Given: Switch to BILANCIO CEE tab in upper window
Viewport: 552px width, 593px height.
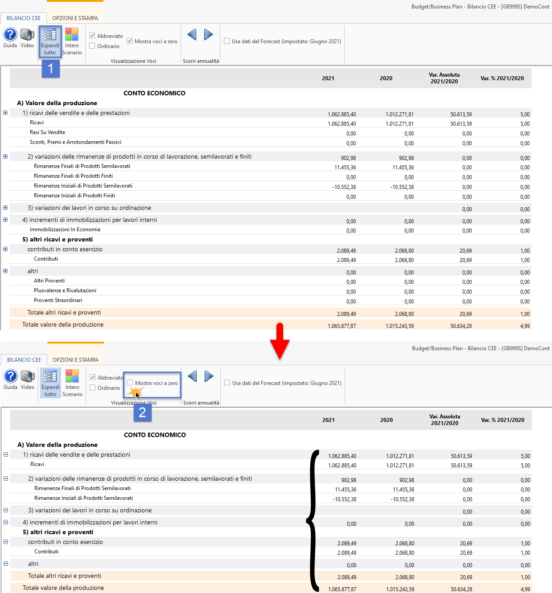Looking at the screenshot, I should (x=24, y=18).
